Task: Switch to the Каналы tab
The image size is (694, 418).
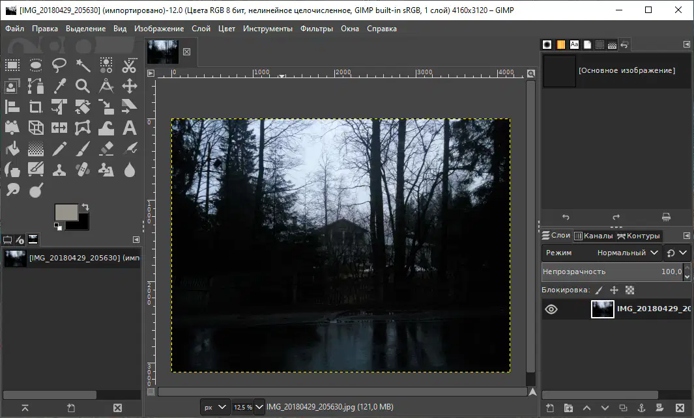Action: (x=594, y=236)
